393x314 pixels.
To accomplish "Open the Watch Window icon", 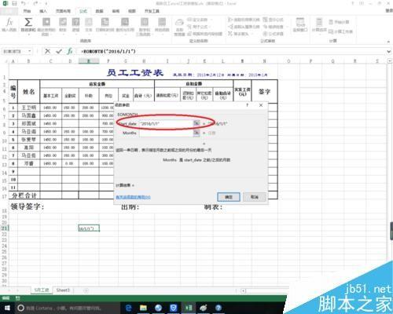I will point(300,25).
